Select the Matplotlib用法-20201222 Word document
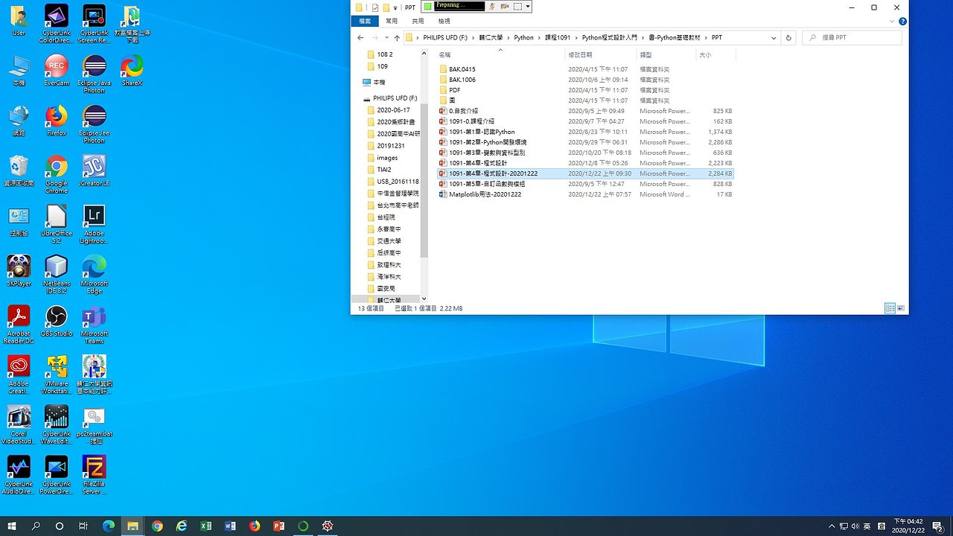 click(485, 194)
